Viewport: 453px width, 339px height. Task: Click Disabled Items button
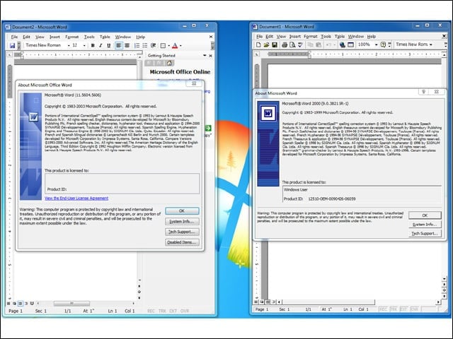[x=182, y=242]
